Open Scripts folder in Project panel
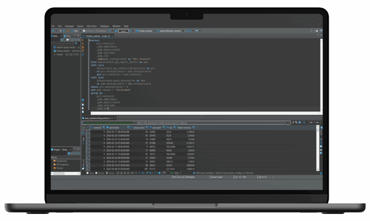The height and width of the screenshot is (221, 370). (58, 168)
